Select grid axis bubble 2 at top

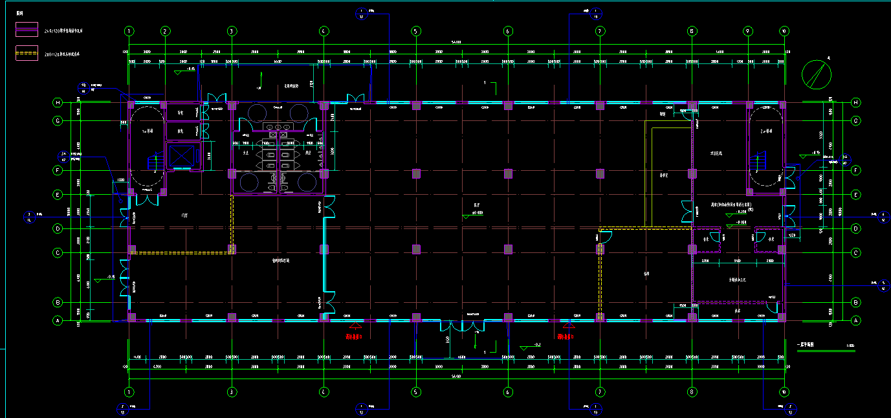point(165,31)
